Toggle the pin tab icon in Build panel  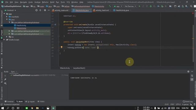pyautogui.click(x=5, y=79)
